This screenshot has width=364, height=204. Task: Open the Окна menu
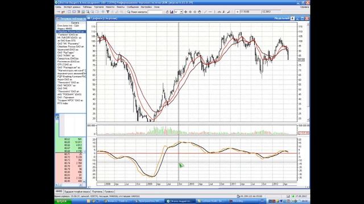tap(157, 7)
